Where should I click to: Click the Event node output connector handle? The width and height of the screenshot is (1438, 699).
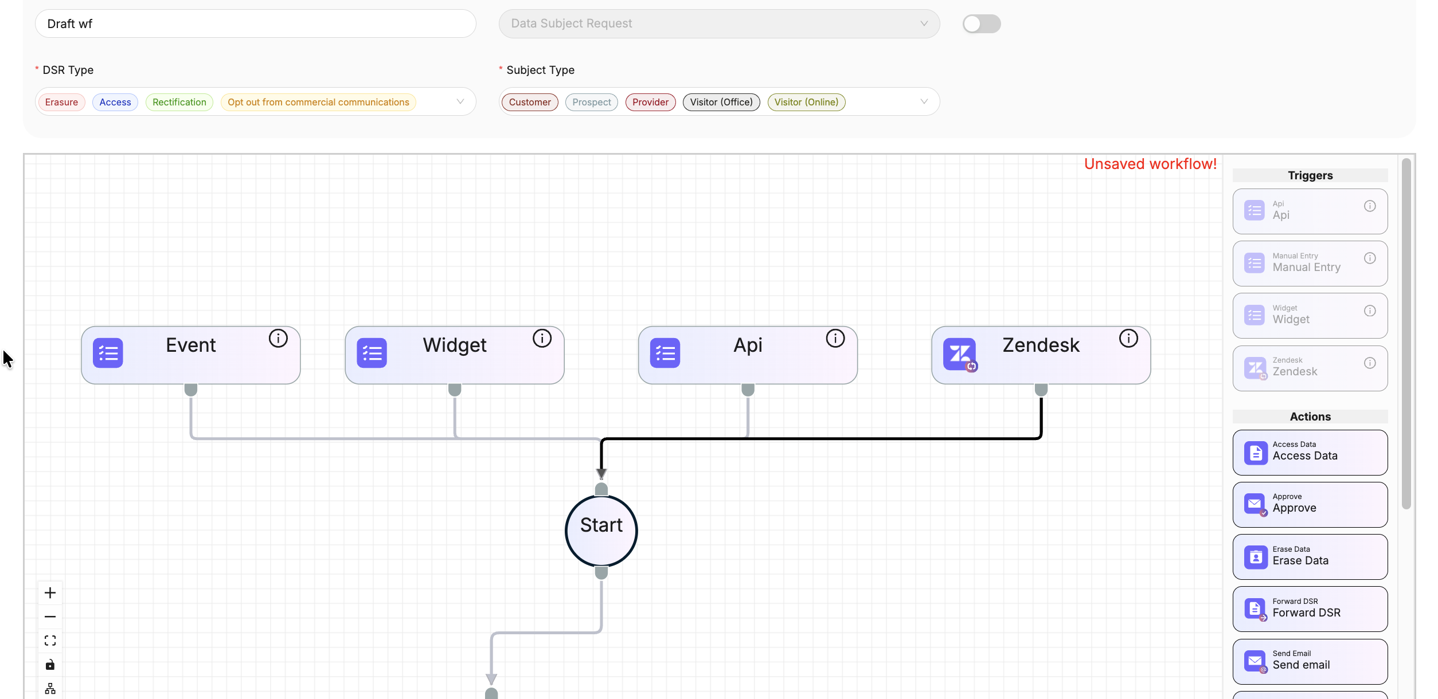191,390
